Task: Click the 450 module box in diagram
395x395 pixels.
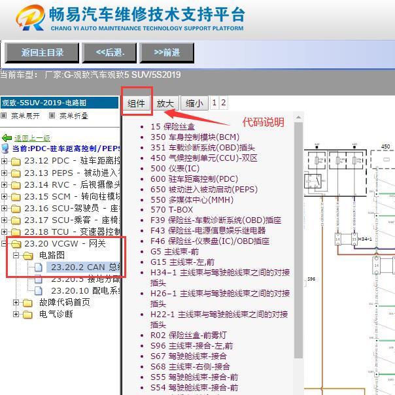Action: (383, 160)
